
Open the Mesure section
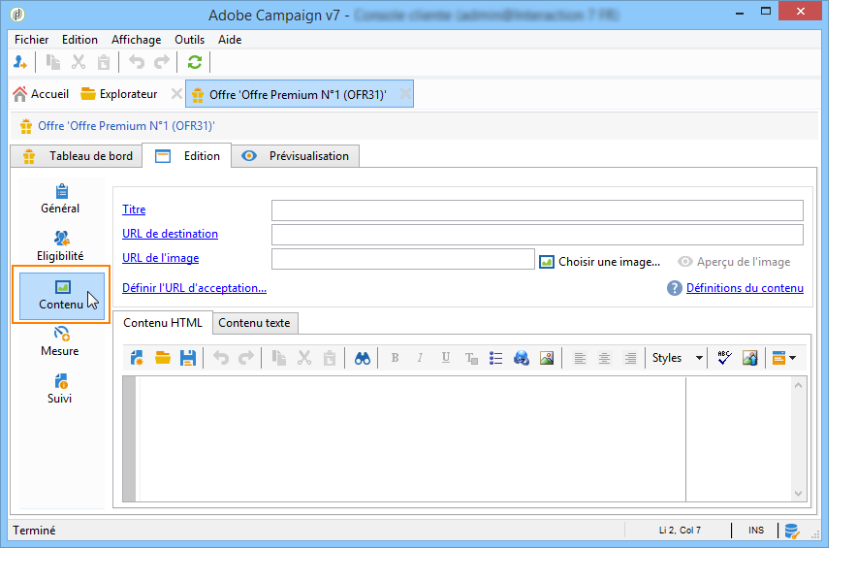(x=60, y=341)
